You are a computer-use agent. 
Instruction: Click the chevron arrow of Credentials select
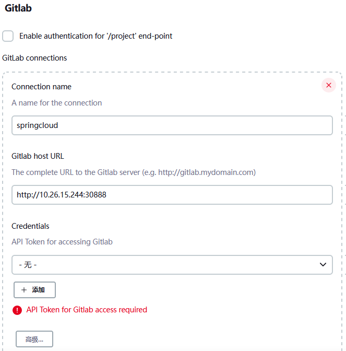click(x=323, y=265)
